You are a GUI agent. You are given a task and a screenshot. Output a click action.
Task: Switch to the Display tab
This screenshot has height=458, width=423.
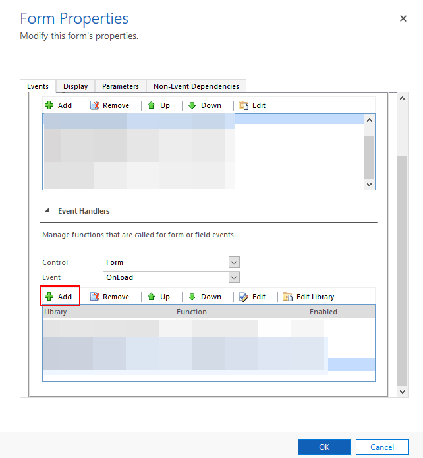[x=76, y=86]
